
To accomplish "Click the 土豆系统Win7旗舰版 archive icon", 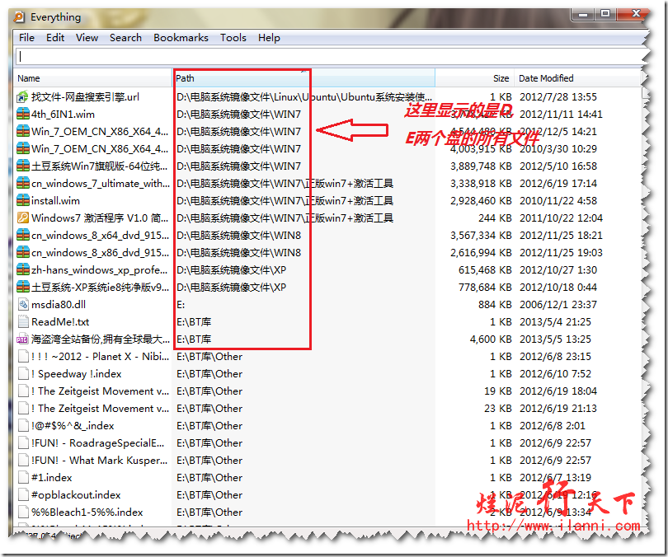I will click(x=22, y=166).
